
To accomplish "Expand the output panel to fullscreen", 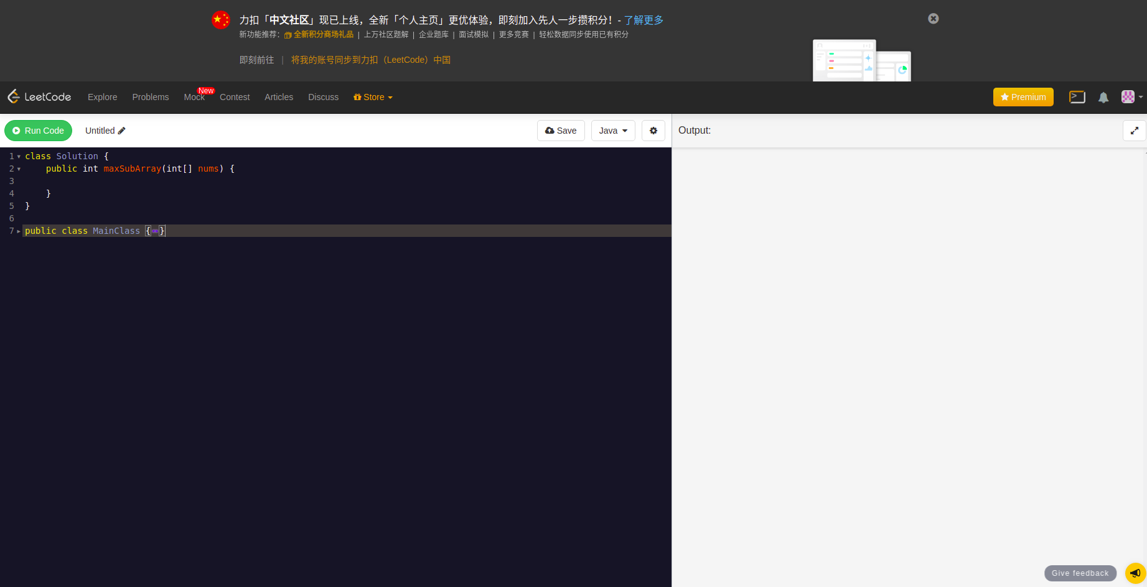I will (1134, 131).
